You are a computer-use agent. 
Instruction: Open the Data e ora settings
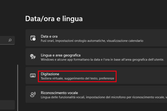49,36
